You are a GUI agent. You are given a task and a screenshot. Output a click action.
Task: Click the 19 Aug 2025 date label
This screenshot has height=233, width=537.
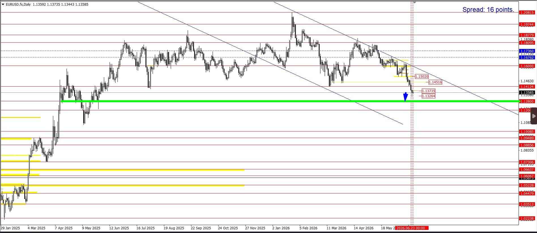pyautogui.click(x=174, y=228)
